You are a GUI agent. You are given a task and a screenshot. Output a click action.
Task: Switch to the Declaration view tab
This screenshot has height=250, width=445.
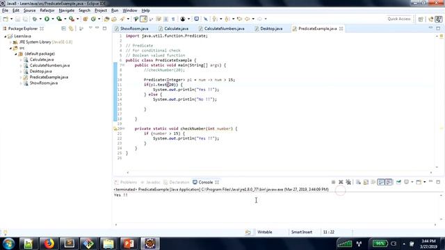176,182
